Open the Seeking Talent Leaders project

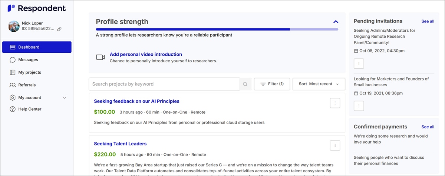(120, 144)
